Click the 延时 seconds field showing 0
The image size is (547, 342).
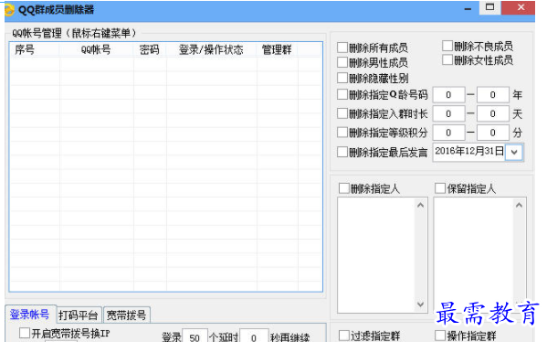[254, 337]
